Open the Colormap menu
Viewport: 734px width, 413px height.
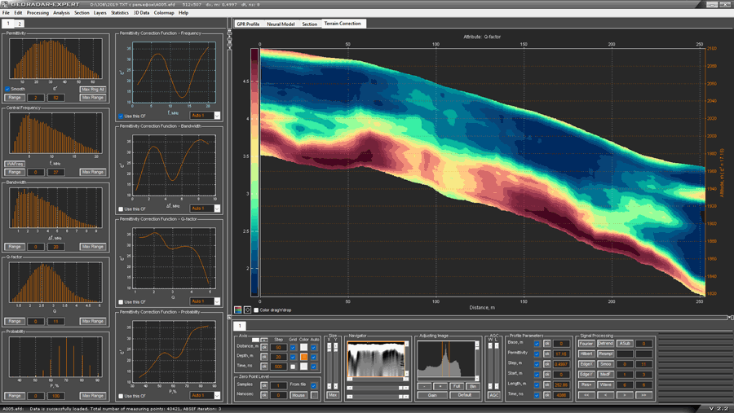point(164,13)
